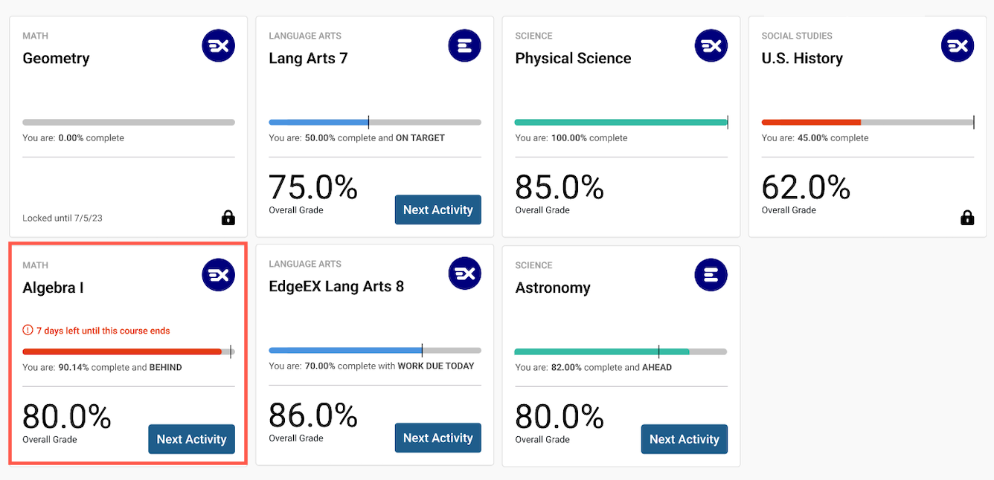
Task: Click the Geometry course logo icon
Action: pos(219,46)
